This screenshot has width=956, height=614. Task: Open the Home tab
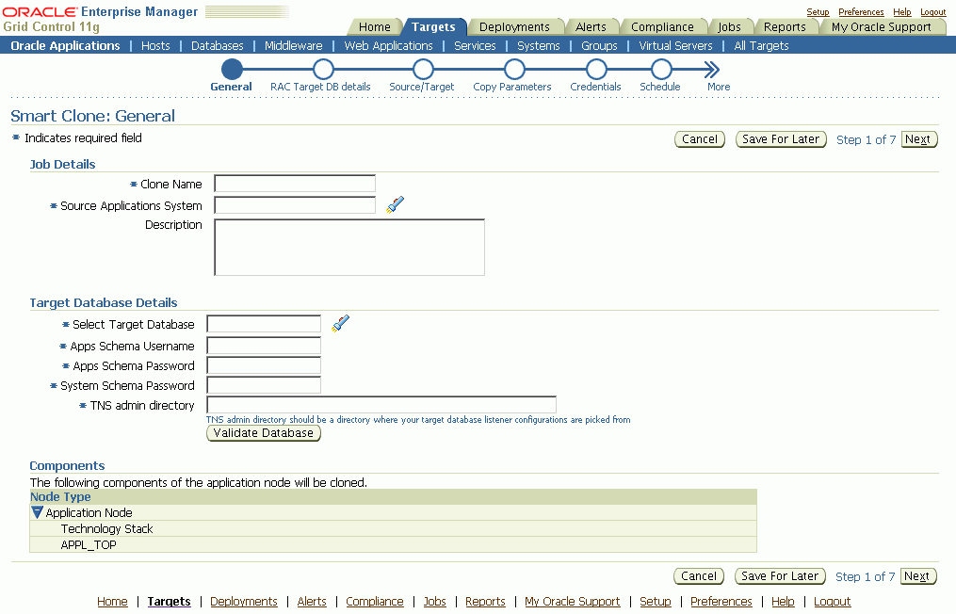pyautogui.click(x=374, y=26)
